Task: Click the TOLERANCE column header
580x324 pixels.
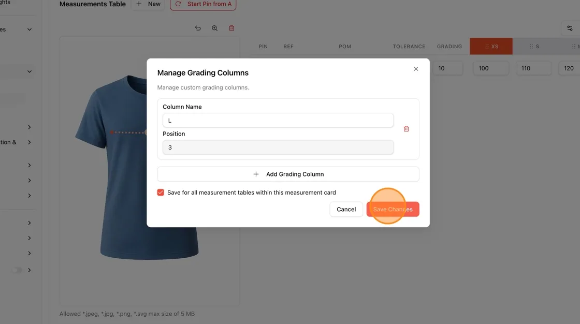Action: pos(409,46)
